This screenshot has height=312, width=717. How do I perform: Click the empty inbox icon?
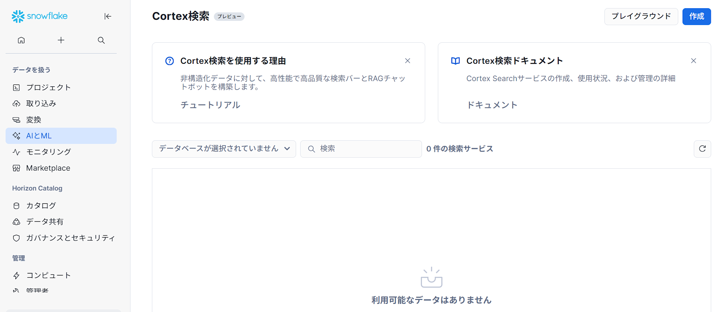pyautogui.click(x=431, y=277)
